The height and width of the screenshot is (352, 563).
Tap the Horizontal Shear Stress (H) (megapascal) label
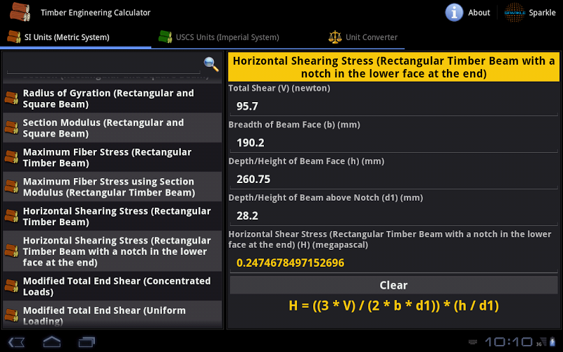(x=390, y=239)
